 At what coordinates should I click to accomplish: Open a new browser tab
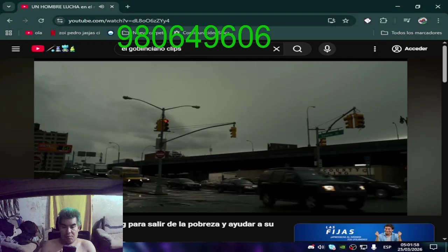[128, 7]
